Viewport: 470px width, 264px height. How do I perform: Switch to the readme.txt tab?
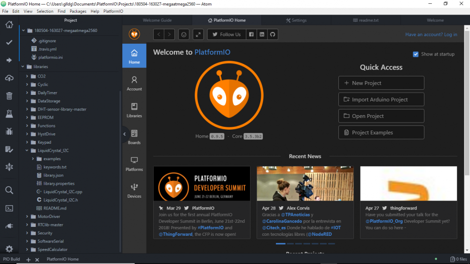tap(366, 20)
